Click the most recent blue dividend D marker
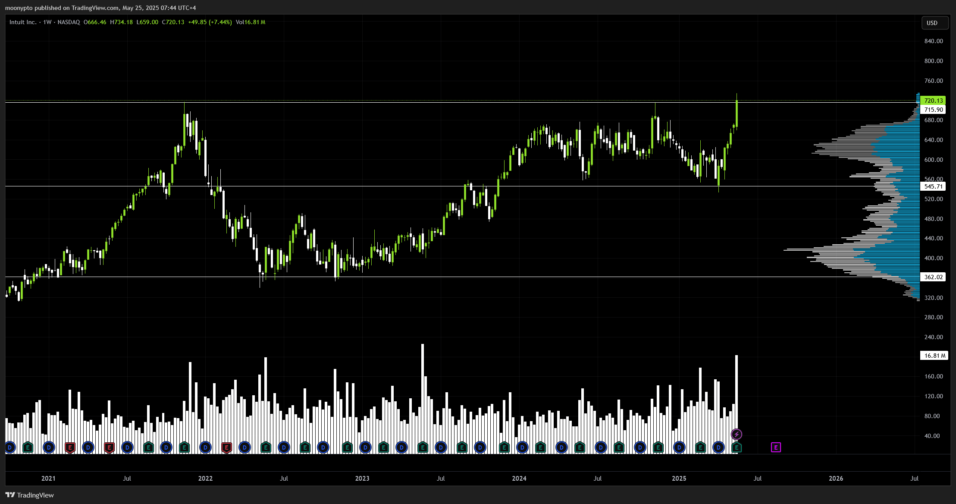 pos(718,447)
